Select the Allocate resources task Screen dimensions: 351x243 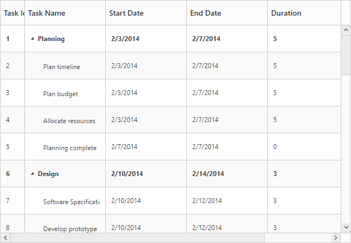[69, 121]
